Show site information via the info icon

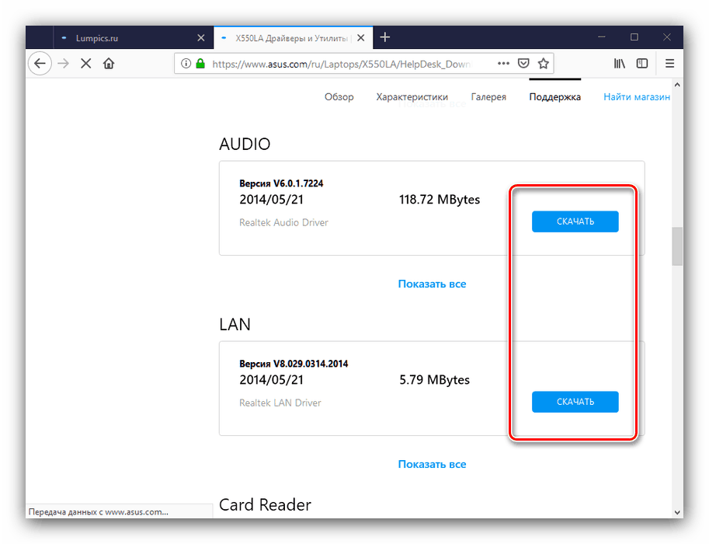coord(186,64)
